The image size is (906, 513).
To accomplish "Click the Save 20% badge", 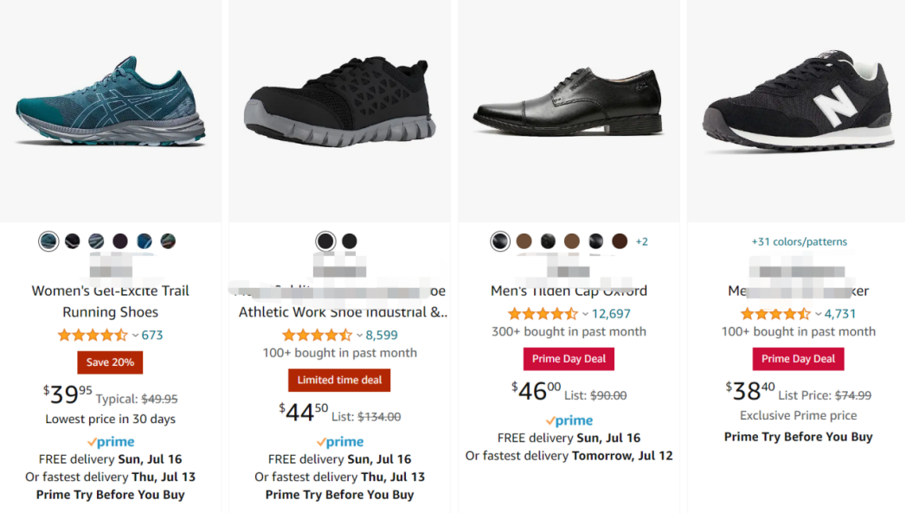I will pyautogui.click(x=110, y=362).
